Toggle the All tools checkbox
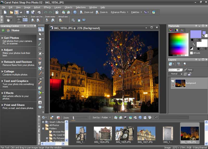 (191, 53)
